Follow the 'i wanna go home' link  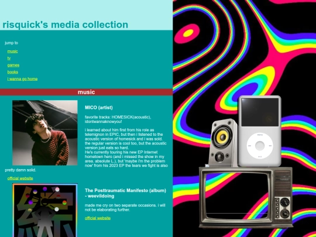point(22,79)
